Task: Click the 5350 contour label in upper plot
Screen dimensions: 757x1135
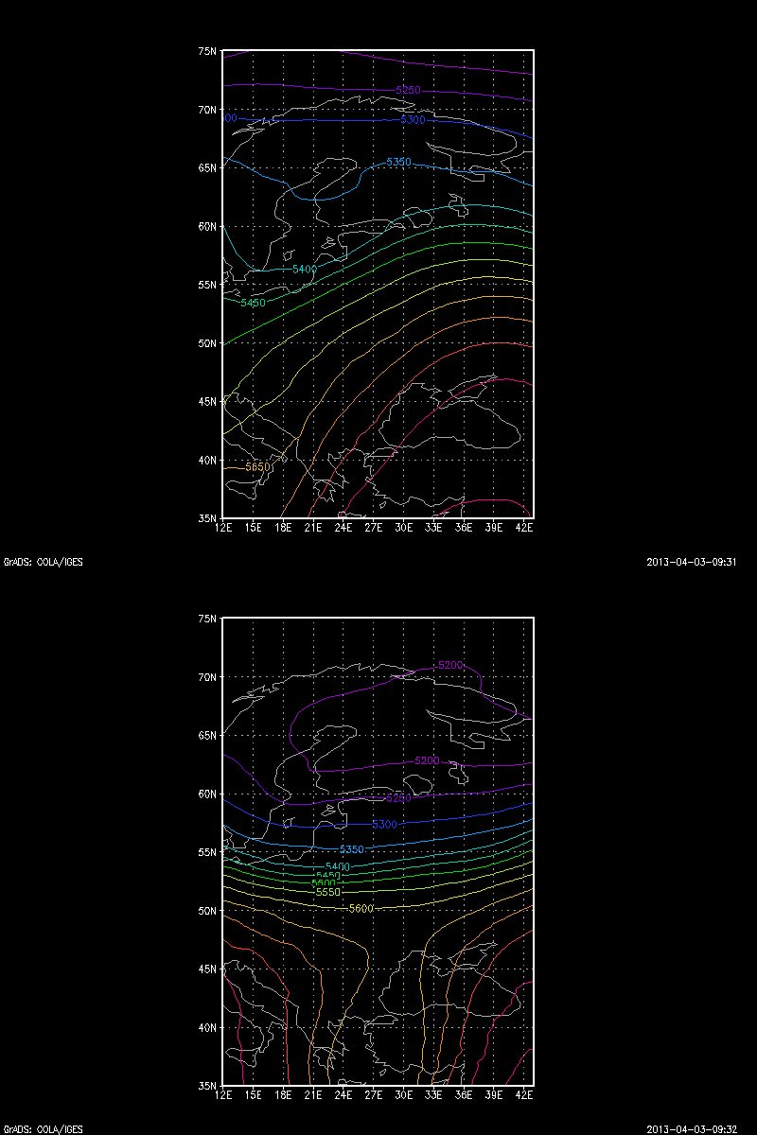Action: pyautogui.click(x=398, y=163)
